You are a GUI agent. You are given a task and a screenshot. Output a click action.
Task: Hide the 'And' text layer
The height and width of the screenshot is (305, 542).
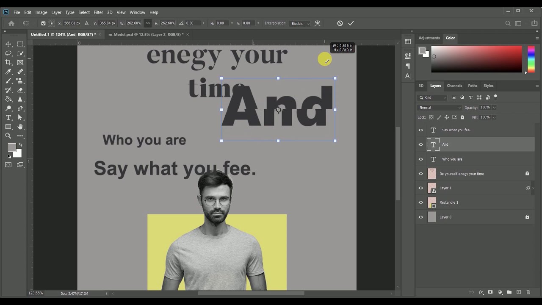pyautogui.click(x=421, y=144)
